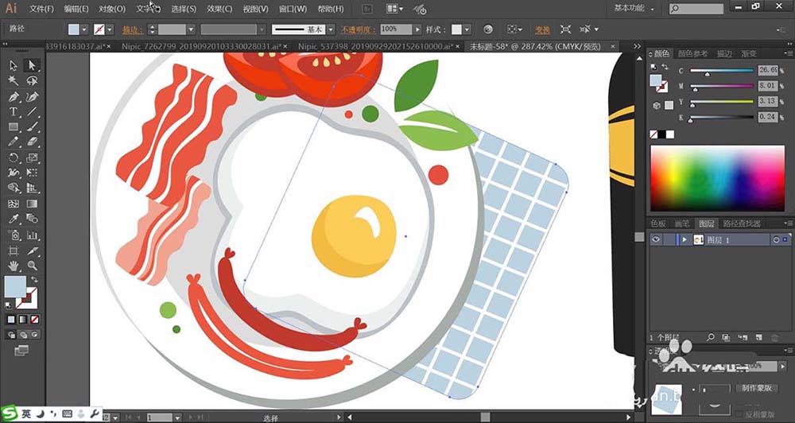This screenshot has height=423, width=795.
Task: Select the Eyedropper tool
Action: pos(14,219)
